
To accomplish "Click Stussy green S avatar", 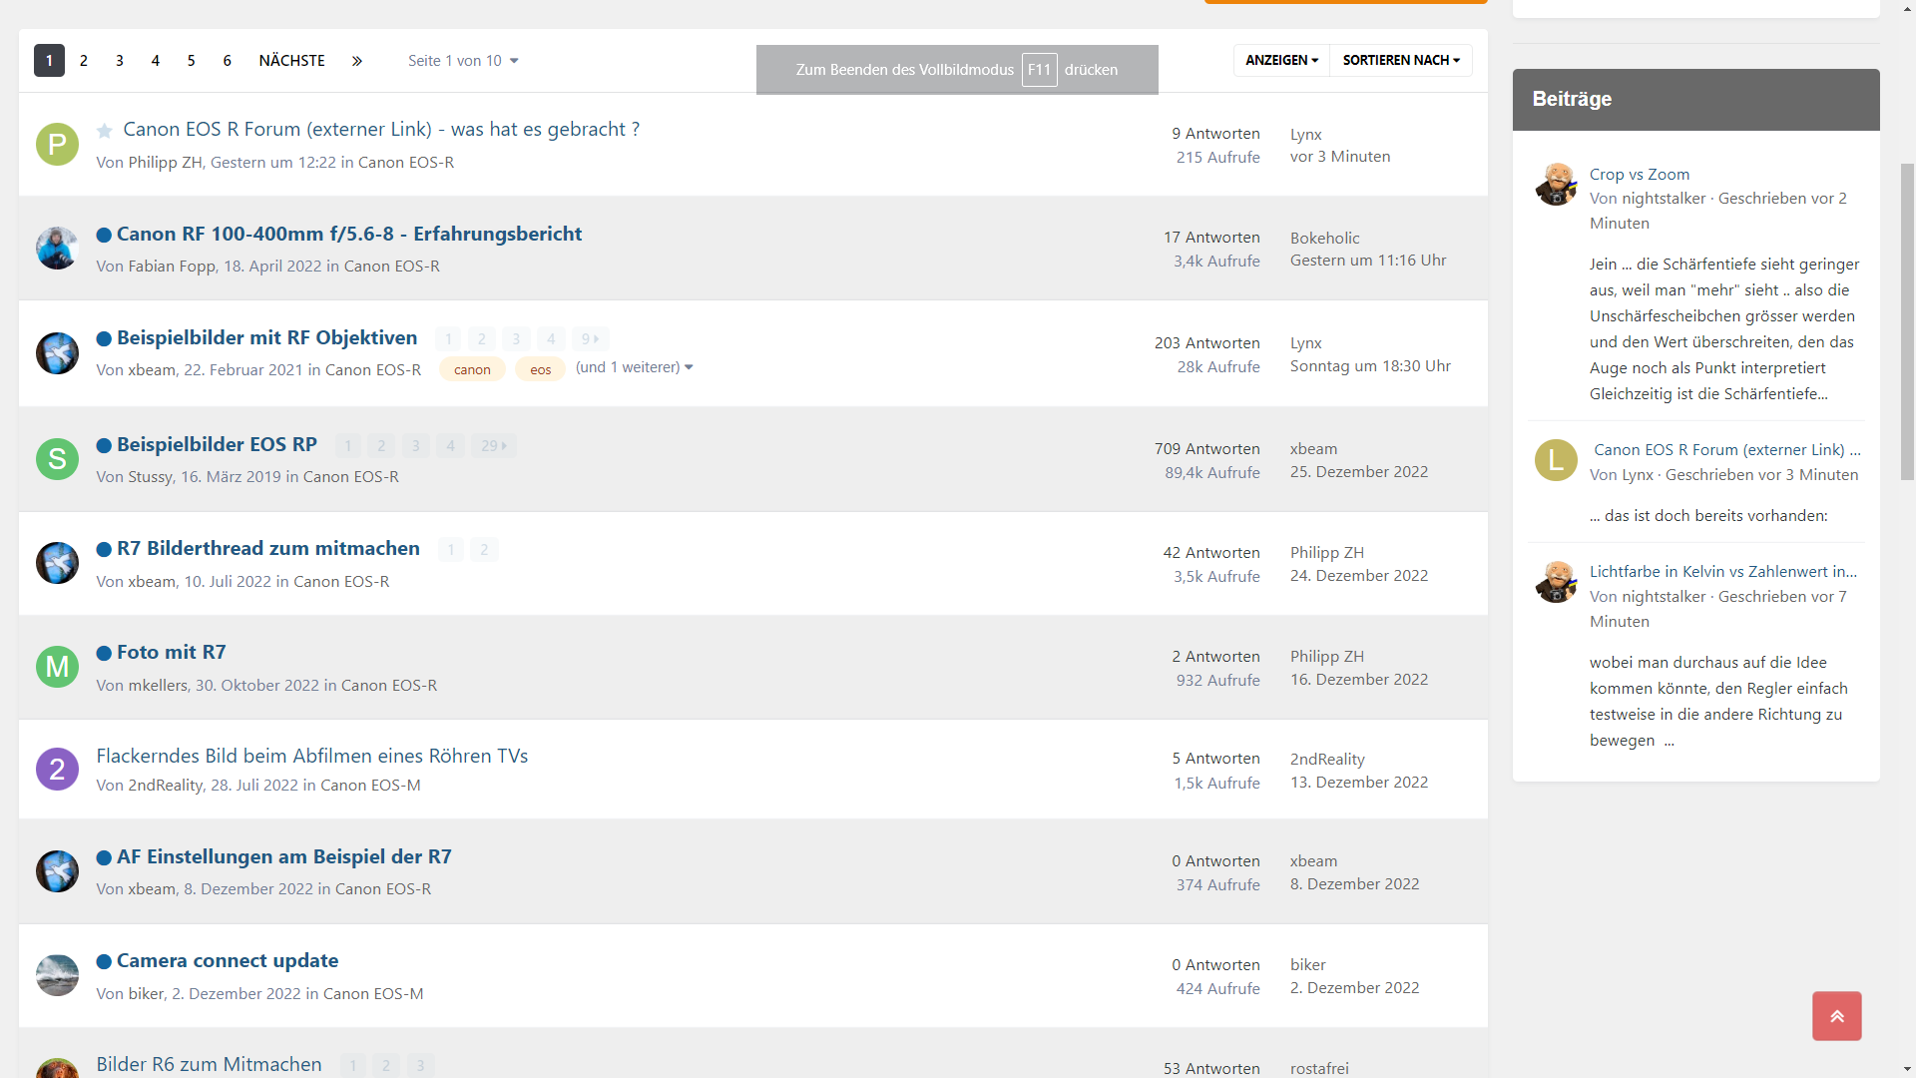I will point(57,459).
